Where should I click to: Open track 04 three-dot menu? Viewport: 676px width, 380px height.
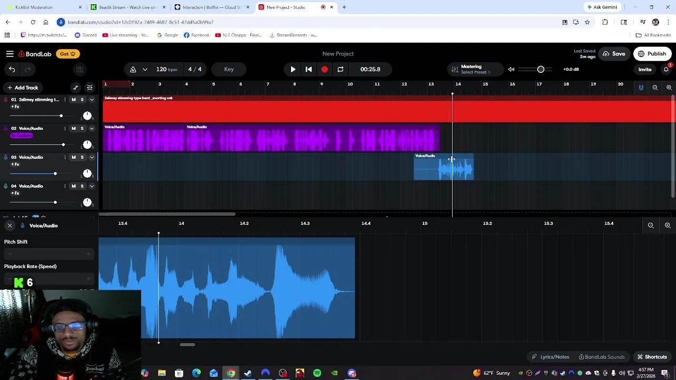(x=65, y=186)
